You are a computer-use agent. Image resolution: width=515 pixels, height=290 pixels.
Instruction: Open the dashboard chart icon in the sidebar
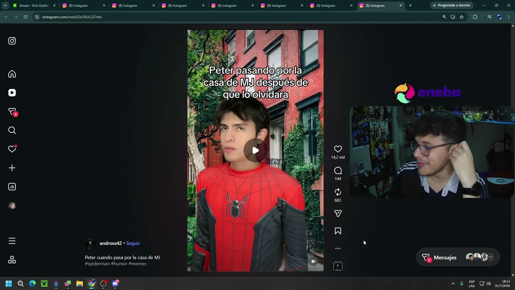(x=12, y=186)
